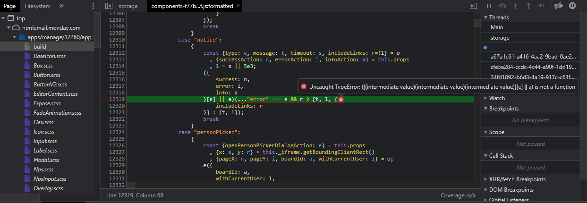The image size is (587, 203).
Task: Click purple file icon next to Flex.scss
Action: (27, 122)
